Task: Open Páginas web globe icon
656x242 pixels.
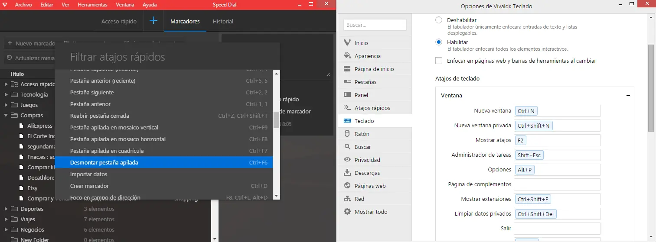Action: [347, 186]
